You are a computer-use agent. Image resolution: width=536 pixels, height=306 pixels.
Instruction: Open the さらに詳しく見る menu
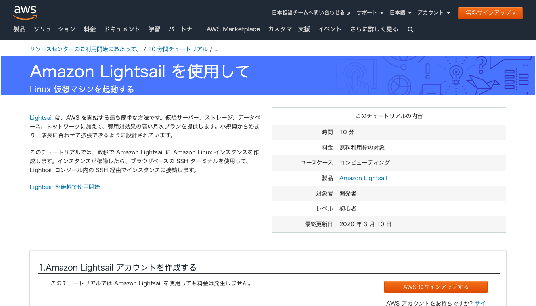[x=374, y=29]
